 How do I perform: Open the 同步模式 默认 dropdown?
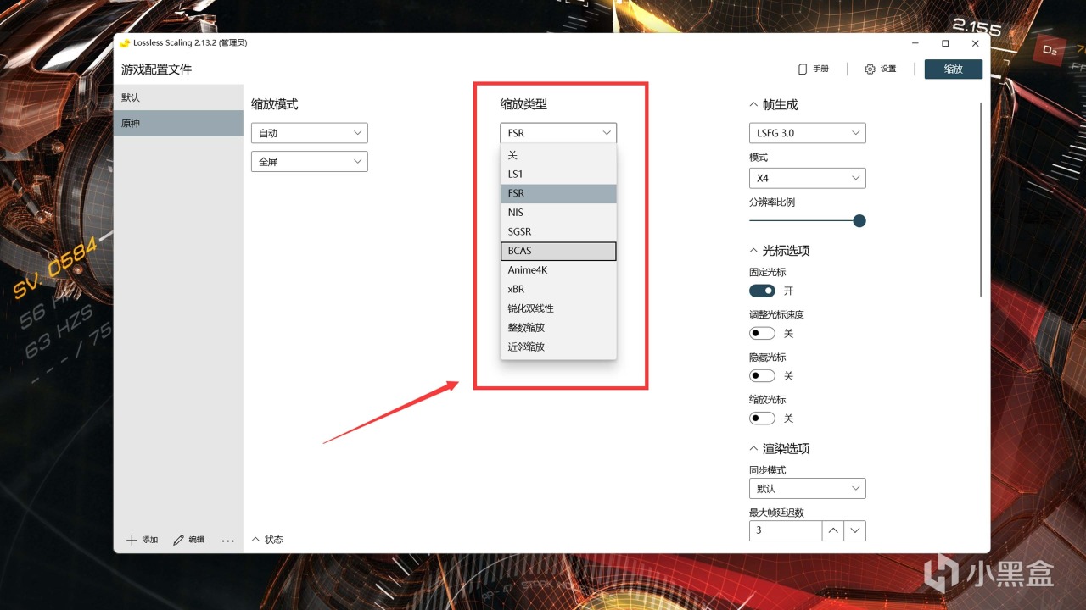(808, 489)
